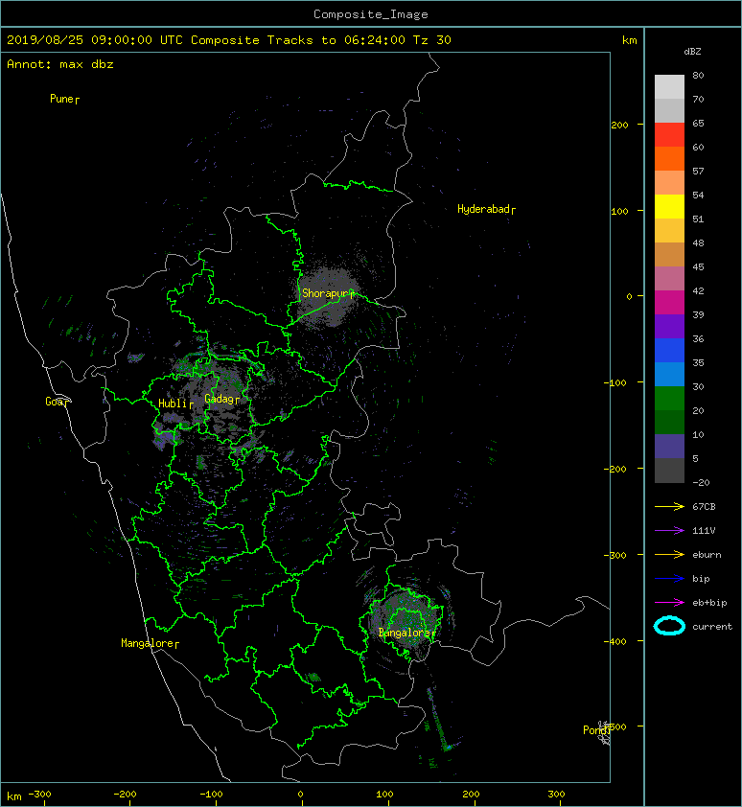
Task: Pick the green 30 dBZ color swatch
Action: [669, 398]
